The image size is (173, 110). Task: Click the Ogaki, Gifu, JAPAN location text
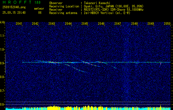click(x=114, y=6)
